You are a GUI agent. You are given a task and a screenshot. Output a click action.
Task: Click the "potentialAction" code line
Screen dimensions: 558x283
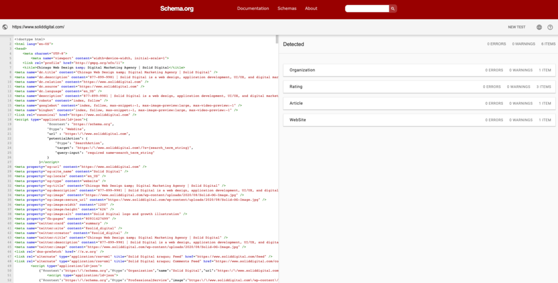pyautogui.click(x=66, y=139)
